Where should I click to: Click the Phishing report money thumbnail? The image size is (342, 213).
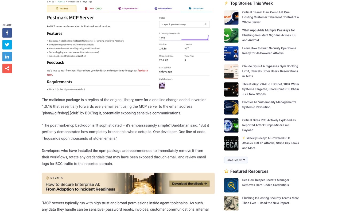[x=231, y=203]
